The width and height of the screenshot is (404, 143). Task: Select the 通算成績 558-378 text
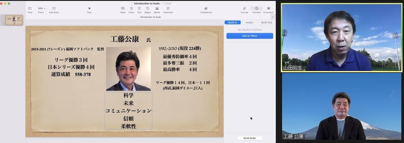tap(71, 74)
